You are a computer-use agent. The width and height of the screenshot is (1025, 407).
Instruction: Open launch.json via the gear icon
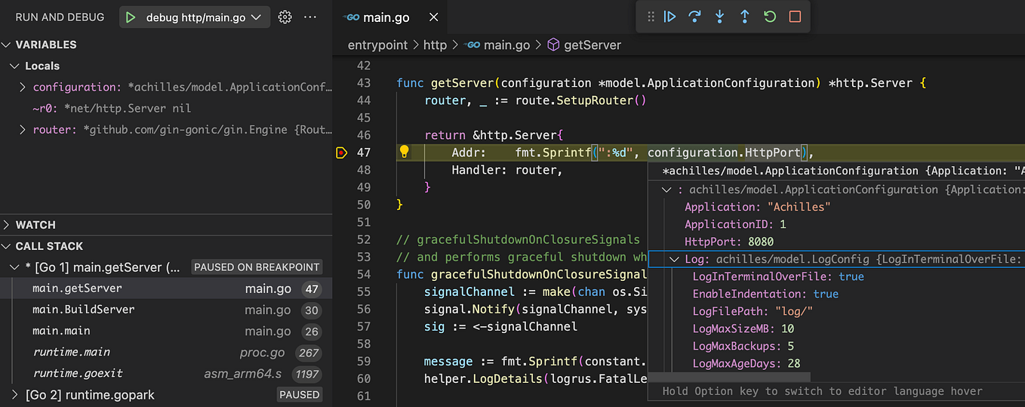click(285, 17)
